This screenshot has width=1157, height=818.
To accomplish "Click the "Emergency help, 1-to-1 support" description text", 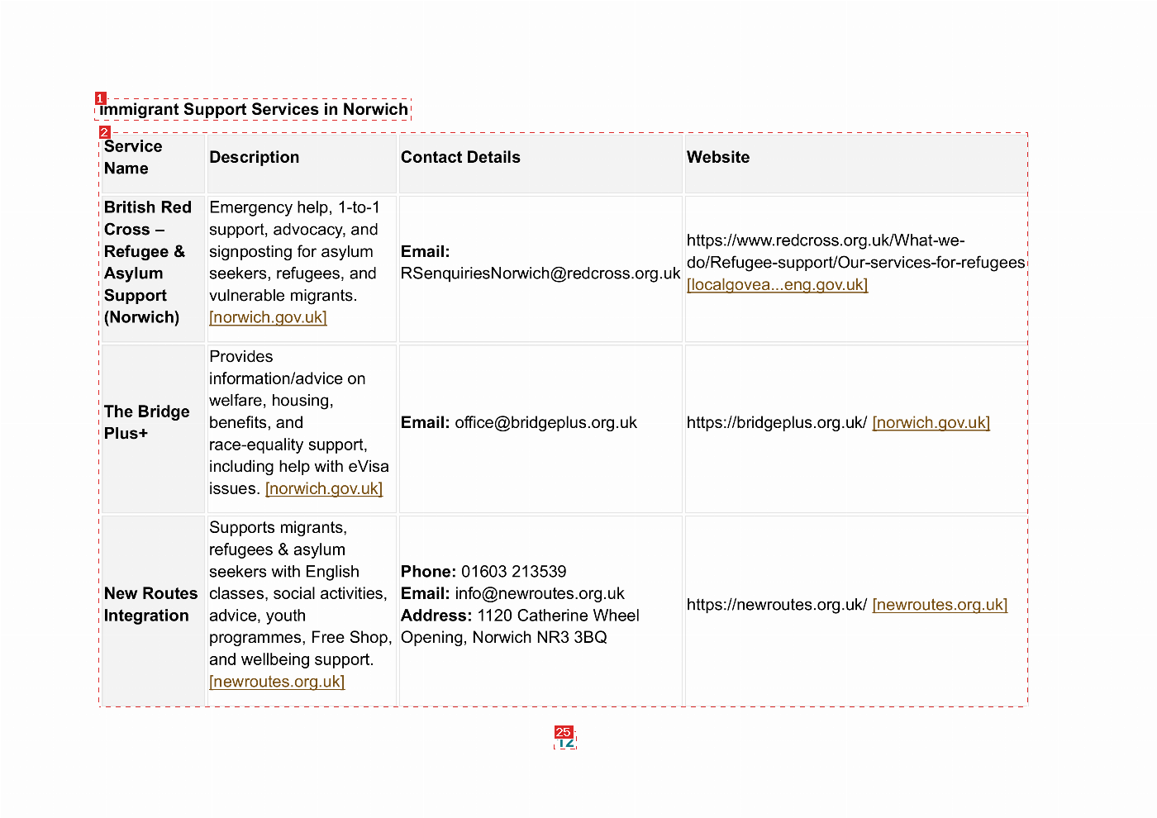I will click(x=294, y=251).
